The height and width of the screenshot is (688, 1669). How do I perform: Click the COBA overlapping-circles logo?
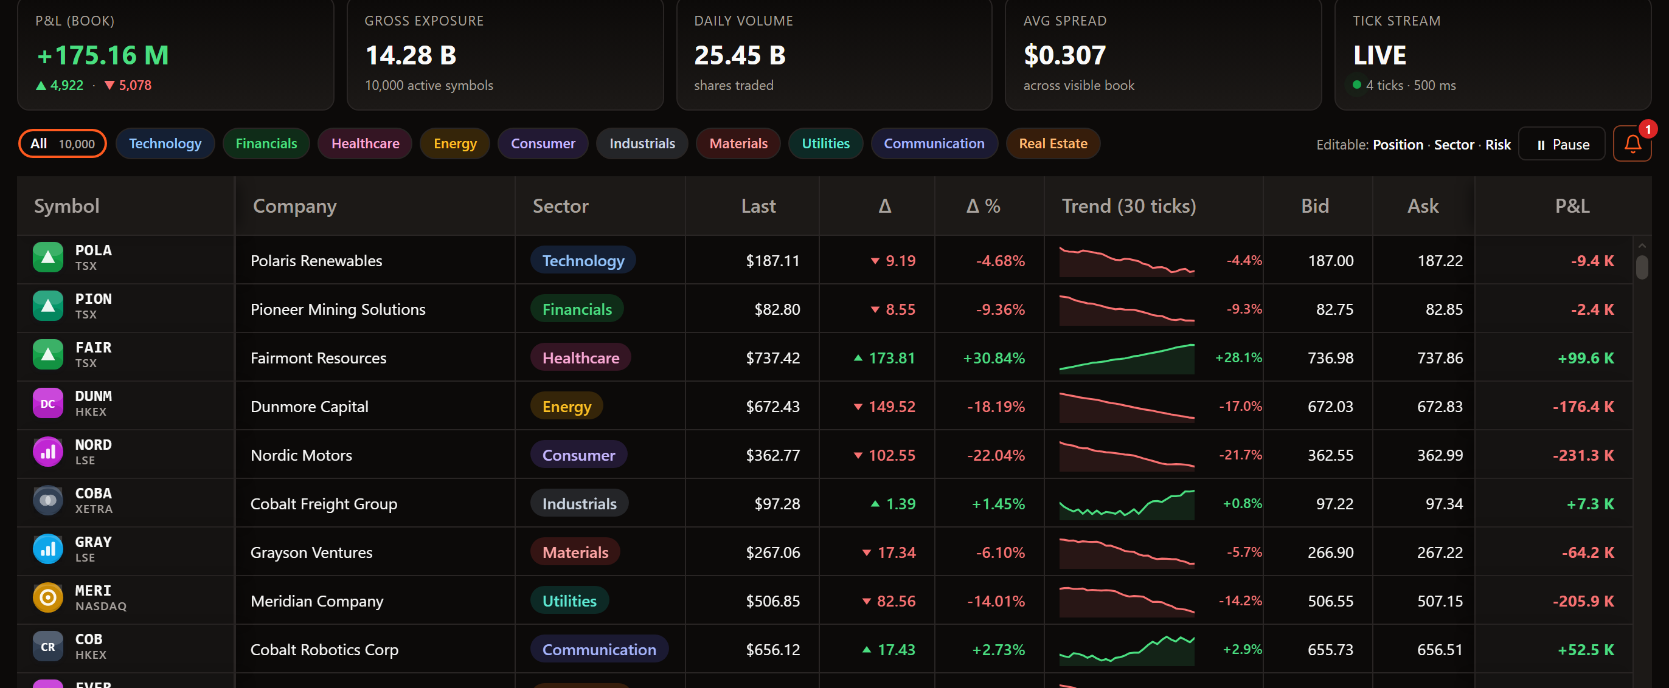click(48, 500)
